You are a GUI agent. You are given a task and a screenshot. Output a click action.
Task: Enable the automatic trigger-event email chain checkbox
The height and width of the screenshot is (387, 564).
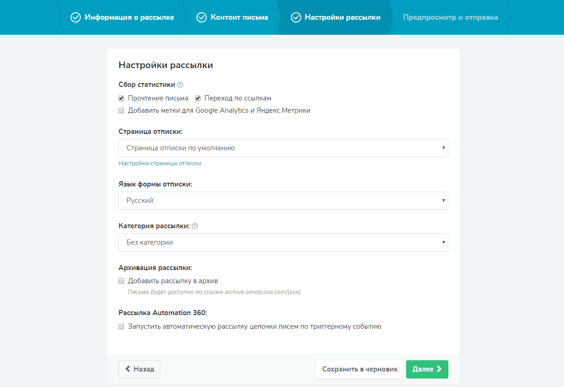pos(121,326)
